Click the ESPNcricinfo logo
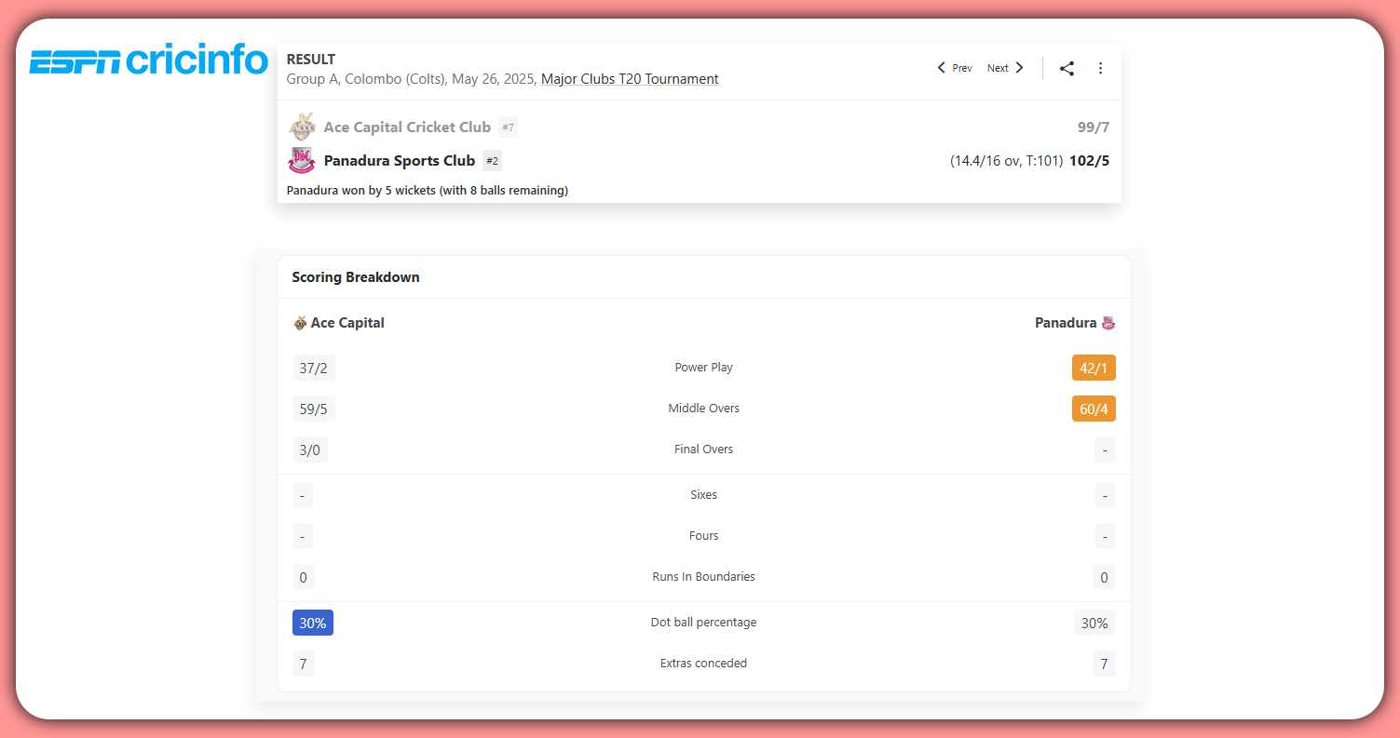Screen dimensions: 1400x738 (148, 61)
